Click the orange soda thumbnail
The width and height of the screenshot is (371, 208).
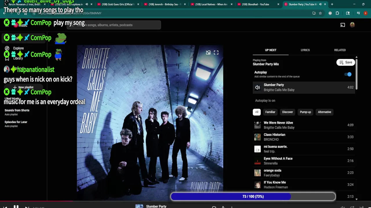[257, 173]
